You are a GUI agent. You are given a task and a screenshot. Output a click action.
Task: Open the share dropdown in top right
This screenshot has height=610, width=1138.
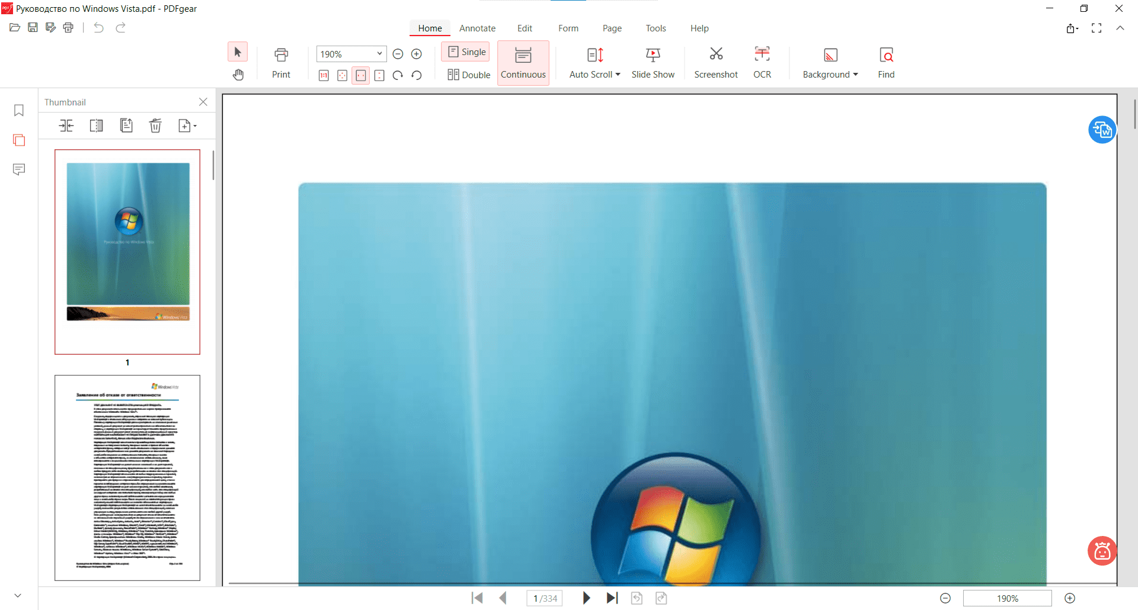click(1072, 28)
